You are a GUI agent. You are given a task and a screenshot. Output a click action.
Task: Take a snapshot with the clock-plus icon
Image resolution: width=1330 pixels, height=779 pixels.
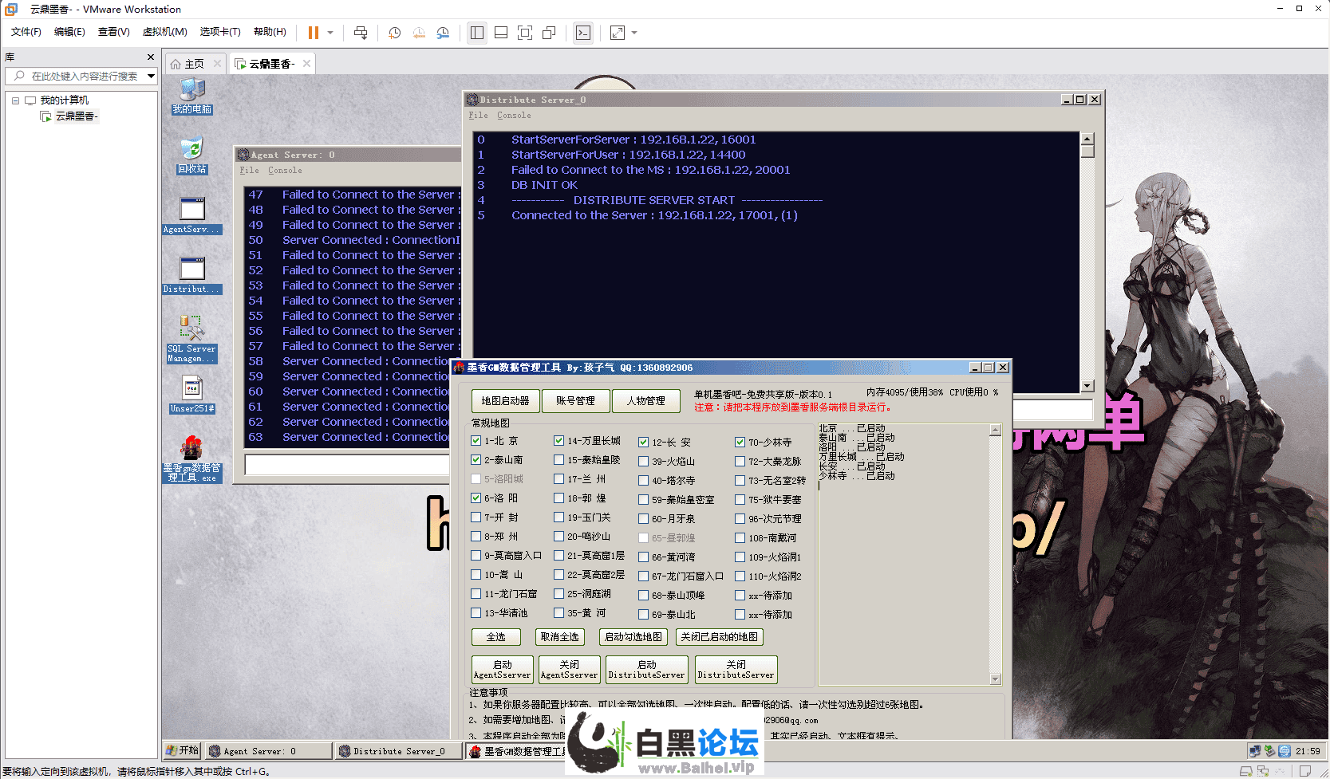point(394,33)
